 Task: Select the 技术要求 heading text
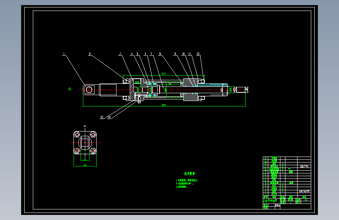(190, 174)
